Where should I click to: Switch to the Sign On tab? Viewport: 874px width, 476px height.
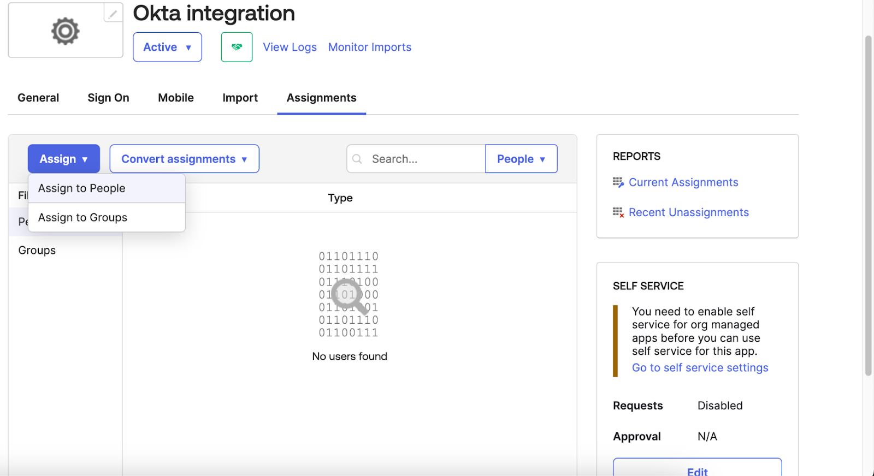coord(108,98)
